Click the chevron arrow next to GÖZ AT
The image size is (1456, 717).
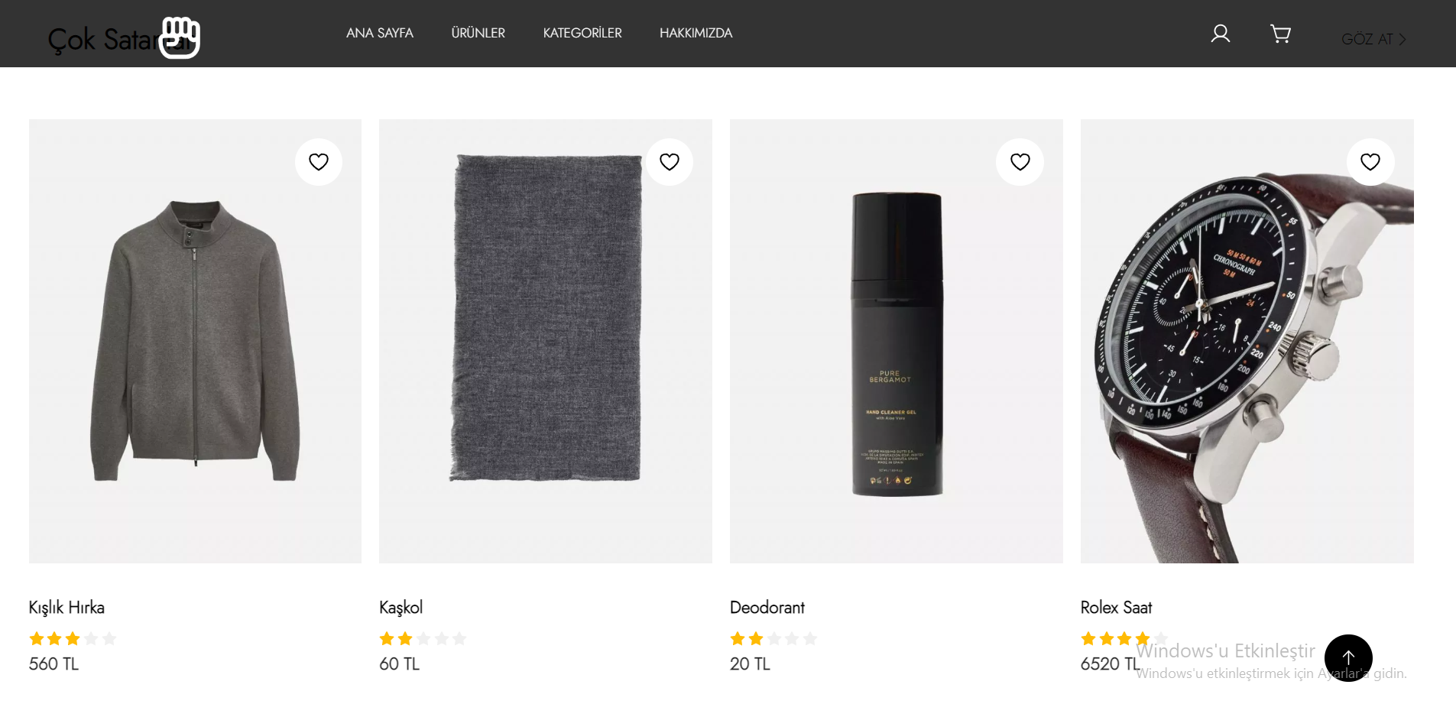coord(1402,38)
